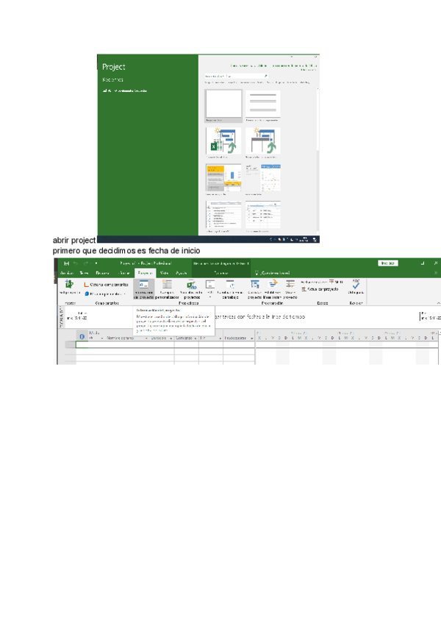The image size is (441, 624).
Task: Click Cambiar tiempo de trabajo icon
Action: 230,289
